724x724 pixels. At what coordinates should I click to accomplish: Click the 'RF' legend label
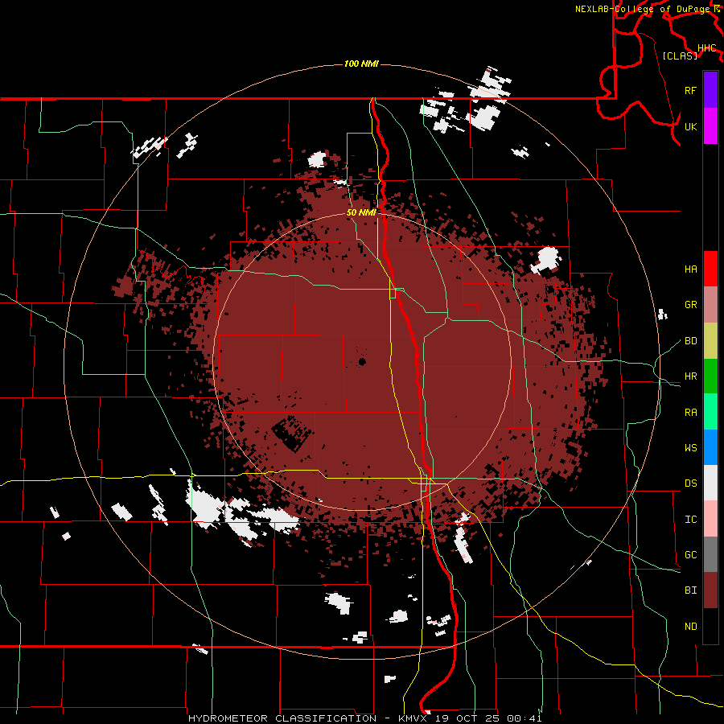[690, 90]
